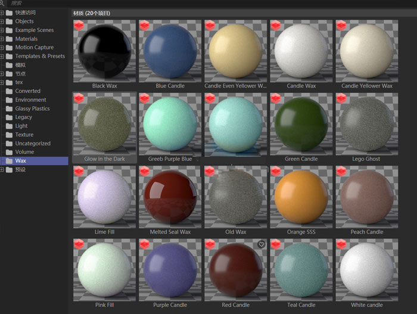417x314 pixels.
Task: Expand the Templates & Presets node
Action: tap(2, 56)
